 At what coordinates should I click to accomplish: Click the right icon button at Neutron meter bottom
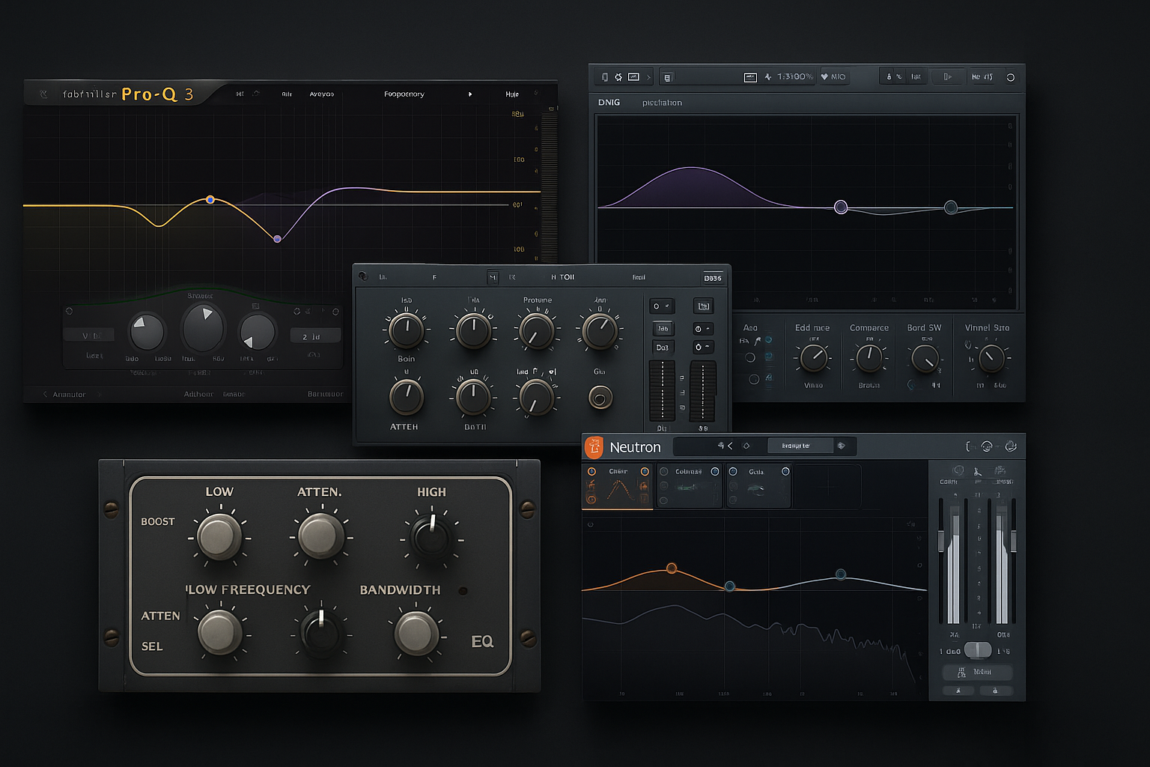995,691
